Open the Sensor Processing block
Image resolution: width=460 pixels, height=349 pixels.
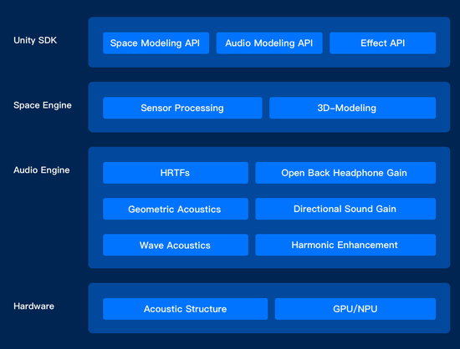click(x=182, y=108)
